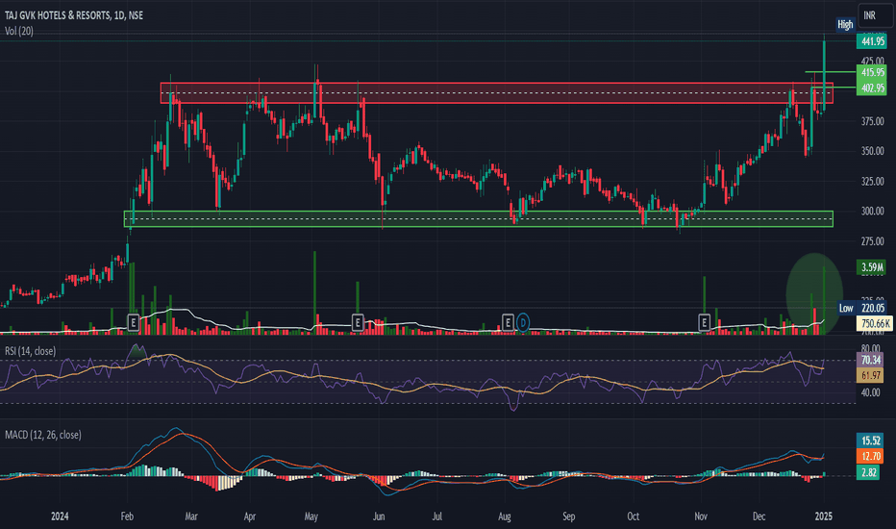Click the 3.59M volume value label
The width and height of the screenshot is (896, 529).
tap(872, 267)
